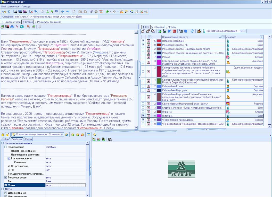Click the color swatch for Ухтабанк

(159, 116)
